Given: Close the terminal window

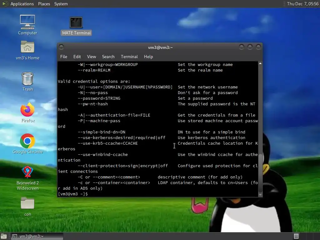Looking at the screenshot, I should point(258,47).
